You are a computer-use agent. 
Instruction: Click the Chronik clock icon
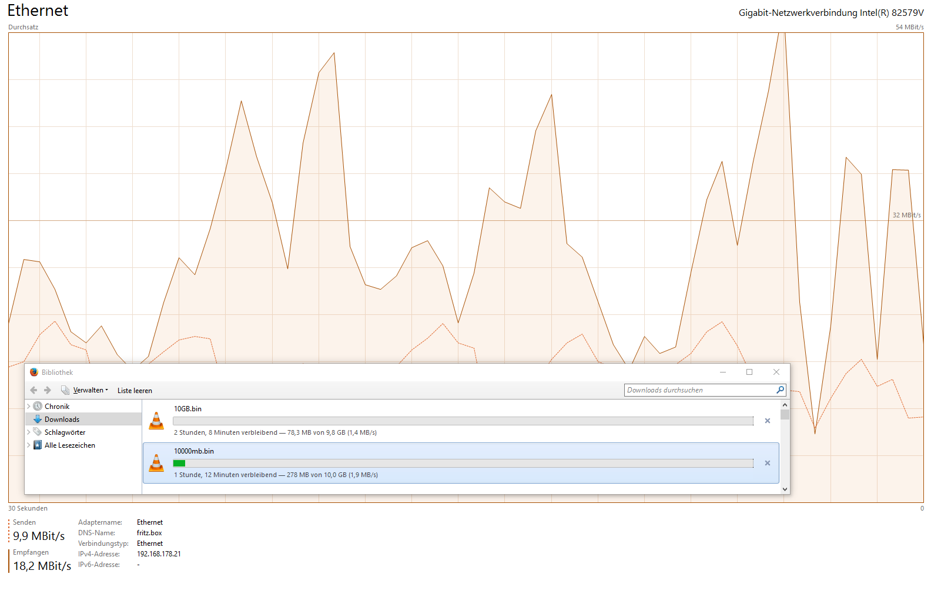38,406
